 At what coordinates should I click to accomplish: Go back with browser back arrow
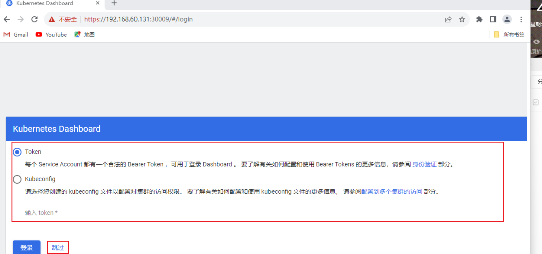pyautogui.click(x=7, y=20)
